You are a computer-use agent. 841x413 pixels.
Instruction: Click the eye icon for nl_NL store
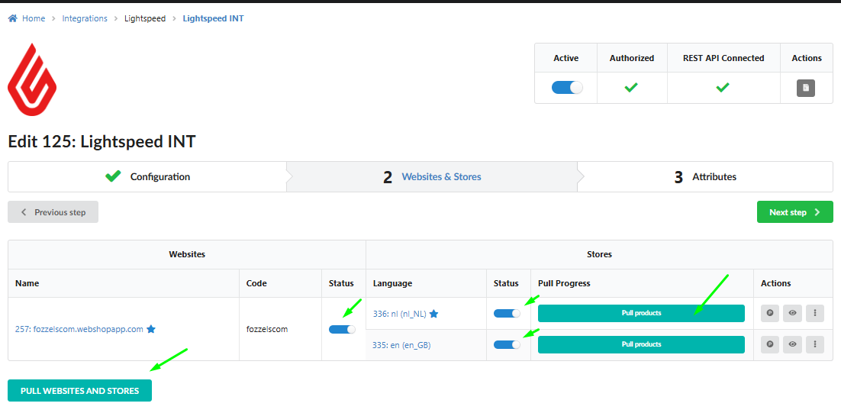coord(792,313)
